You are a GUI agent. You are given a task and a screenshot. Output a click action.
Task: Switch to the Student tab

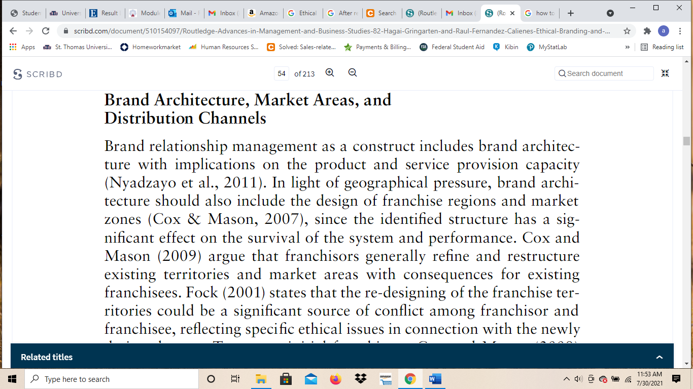tap(25, 13)
